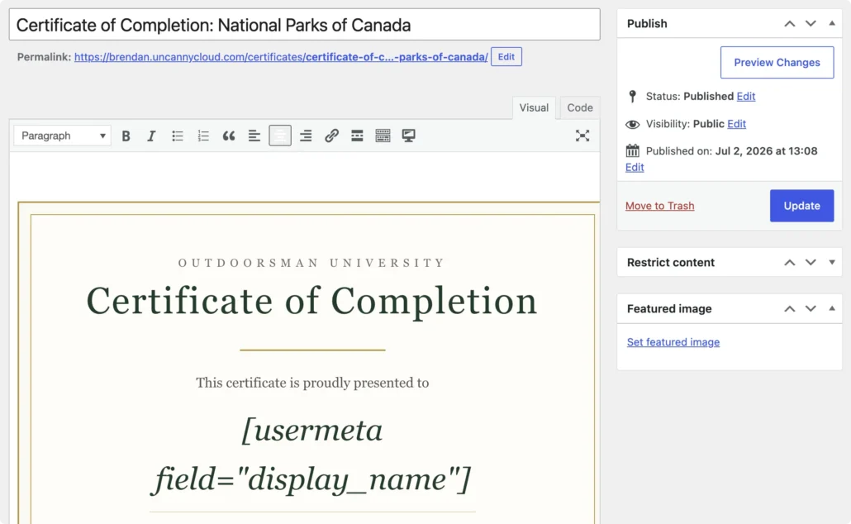Click the calendar icon by Published on

[632, 151]
